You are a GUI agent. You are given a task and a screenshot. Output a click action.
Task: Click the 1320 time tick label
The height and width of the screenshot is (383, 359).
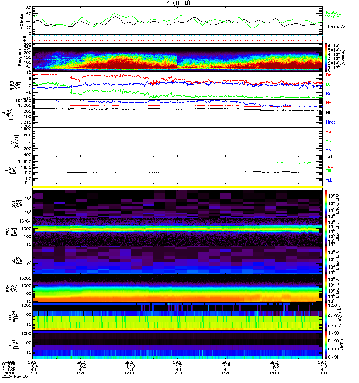(225, 373)
